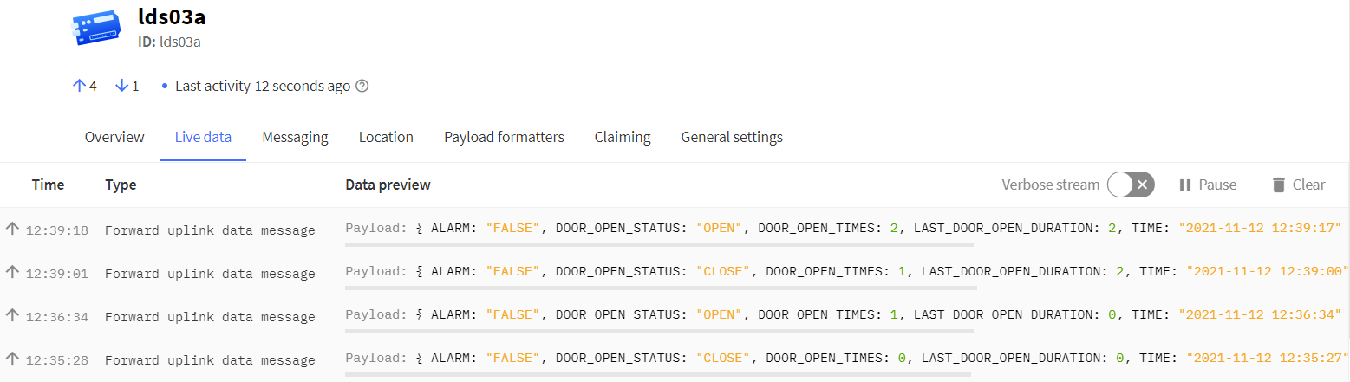Click payload scrollbar under the 12:39:18 row
This screenshot has width=1350, height=382.
tap(659, 244)
